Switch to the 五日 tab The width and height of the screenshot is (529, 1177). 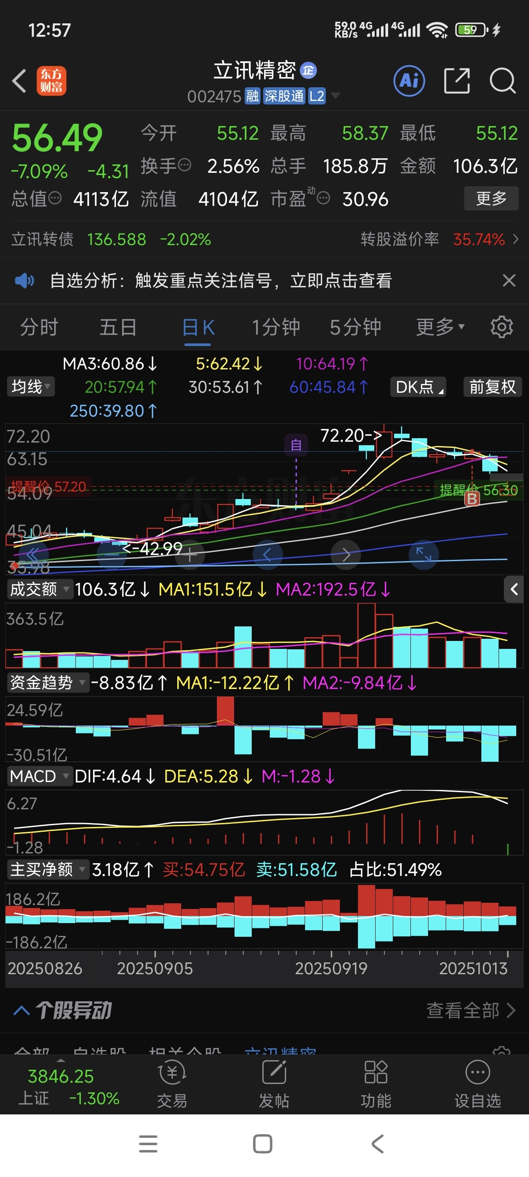118,327
